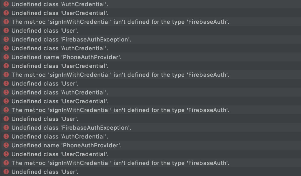
Task: Click error icon on very last 'User' row
Action: 6,172
